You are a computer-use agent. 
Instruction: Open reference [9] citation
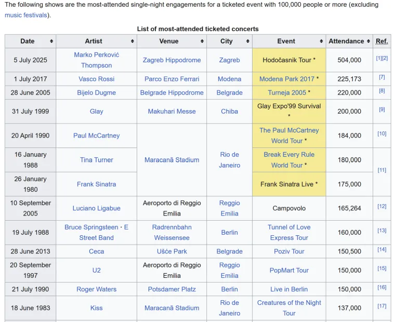pos(382,109)
